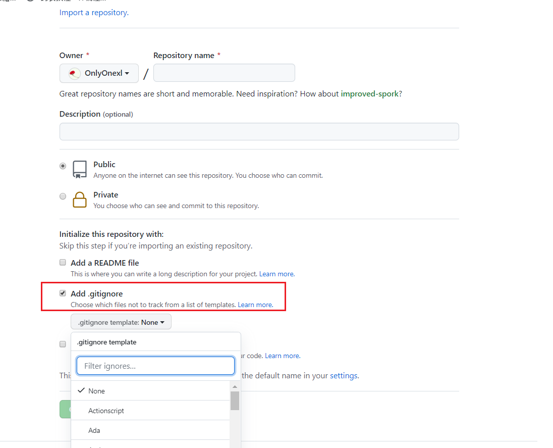Choose Ada from the template list
This screenshot has height=448, width=553.
(150, 430)
